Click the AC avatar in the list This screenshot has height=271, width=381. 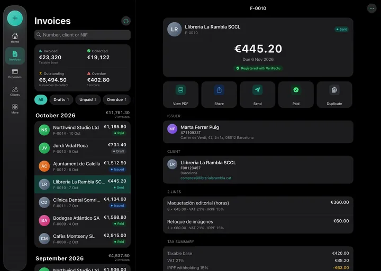[x=44, y=166]
